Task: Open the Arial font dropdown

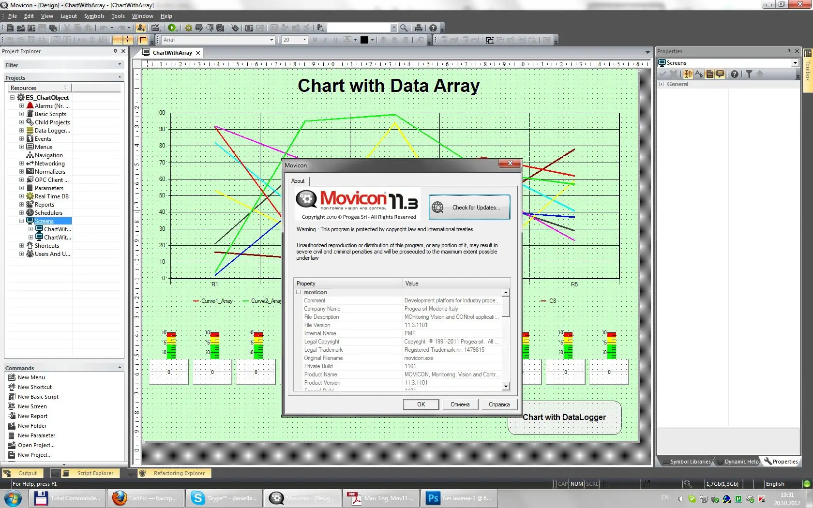Action: (271, 40)
